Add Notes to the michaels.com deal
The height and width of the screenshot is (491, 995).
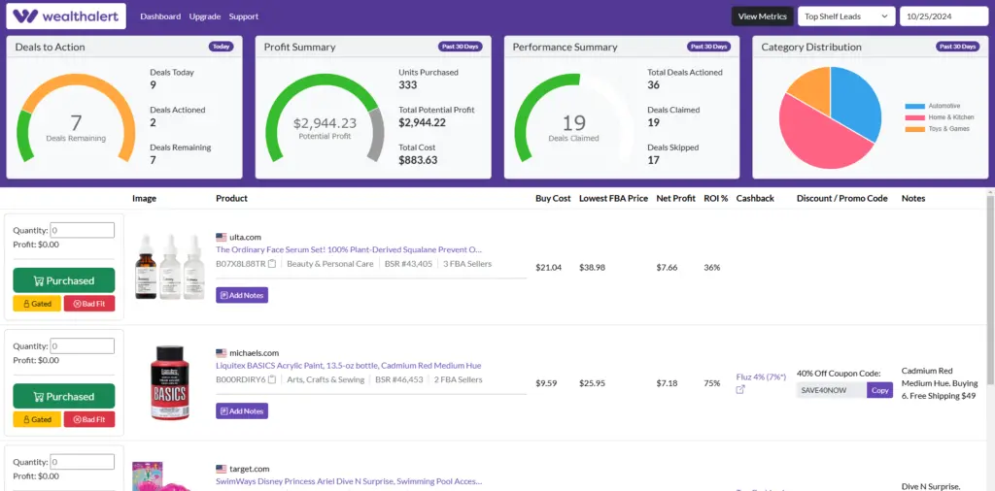[242, 411]
